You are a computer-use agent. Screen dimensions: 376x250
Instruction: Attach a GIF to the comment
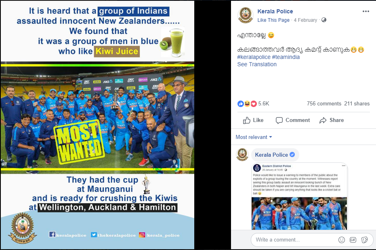click(353, 239)
